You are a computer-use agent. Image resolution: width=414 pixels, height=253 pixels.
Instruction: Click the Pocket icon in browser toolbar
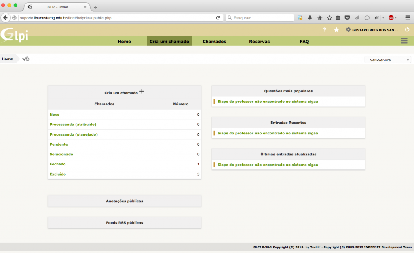[x=347, y=18]
